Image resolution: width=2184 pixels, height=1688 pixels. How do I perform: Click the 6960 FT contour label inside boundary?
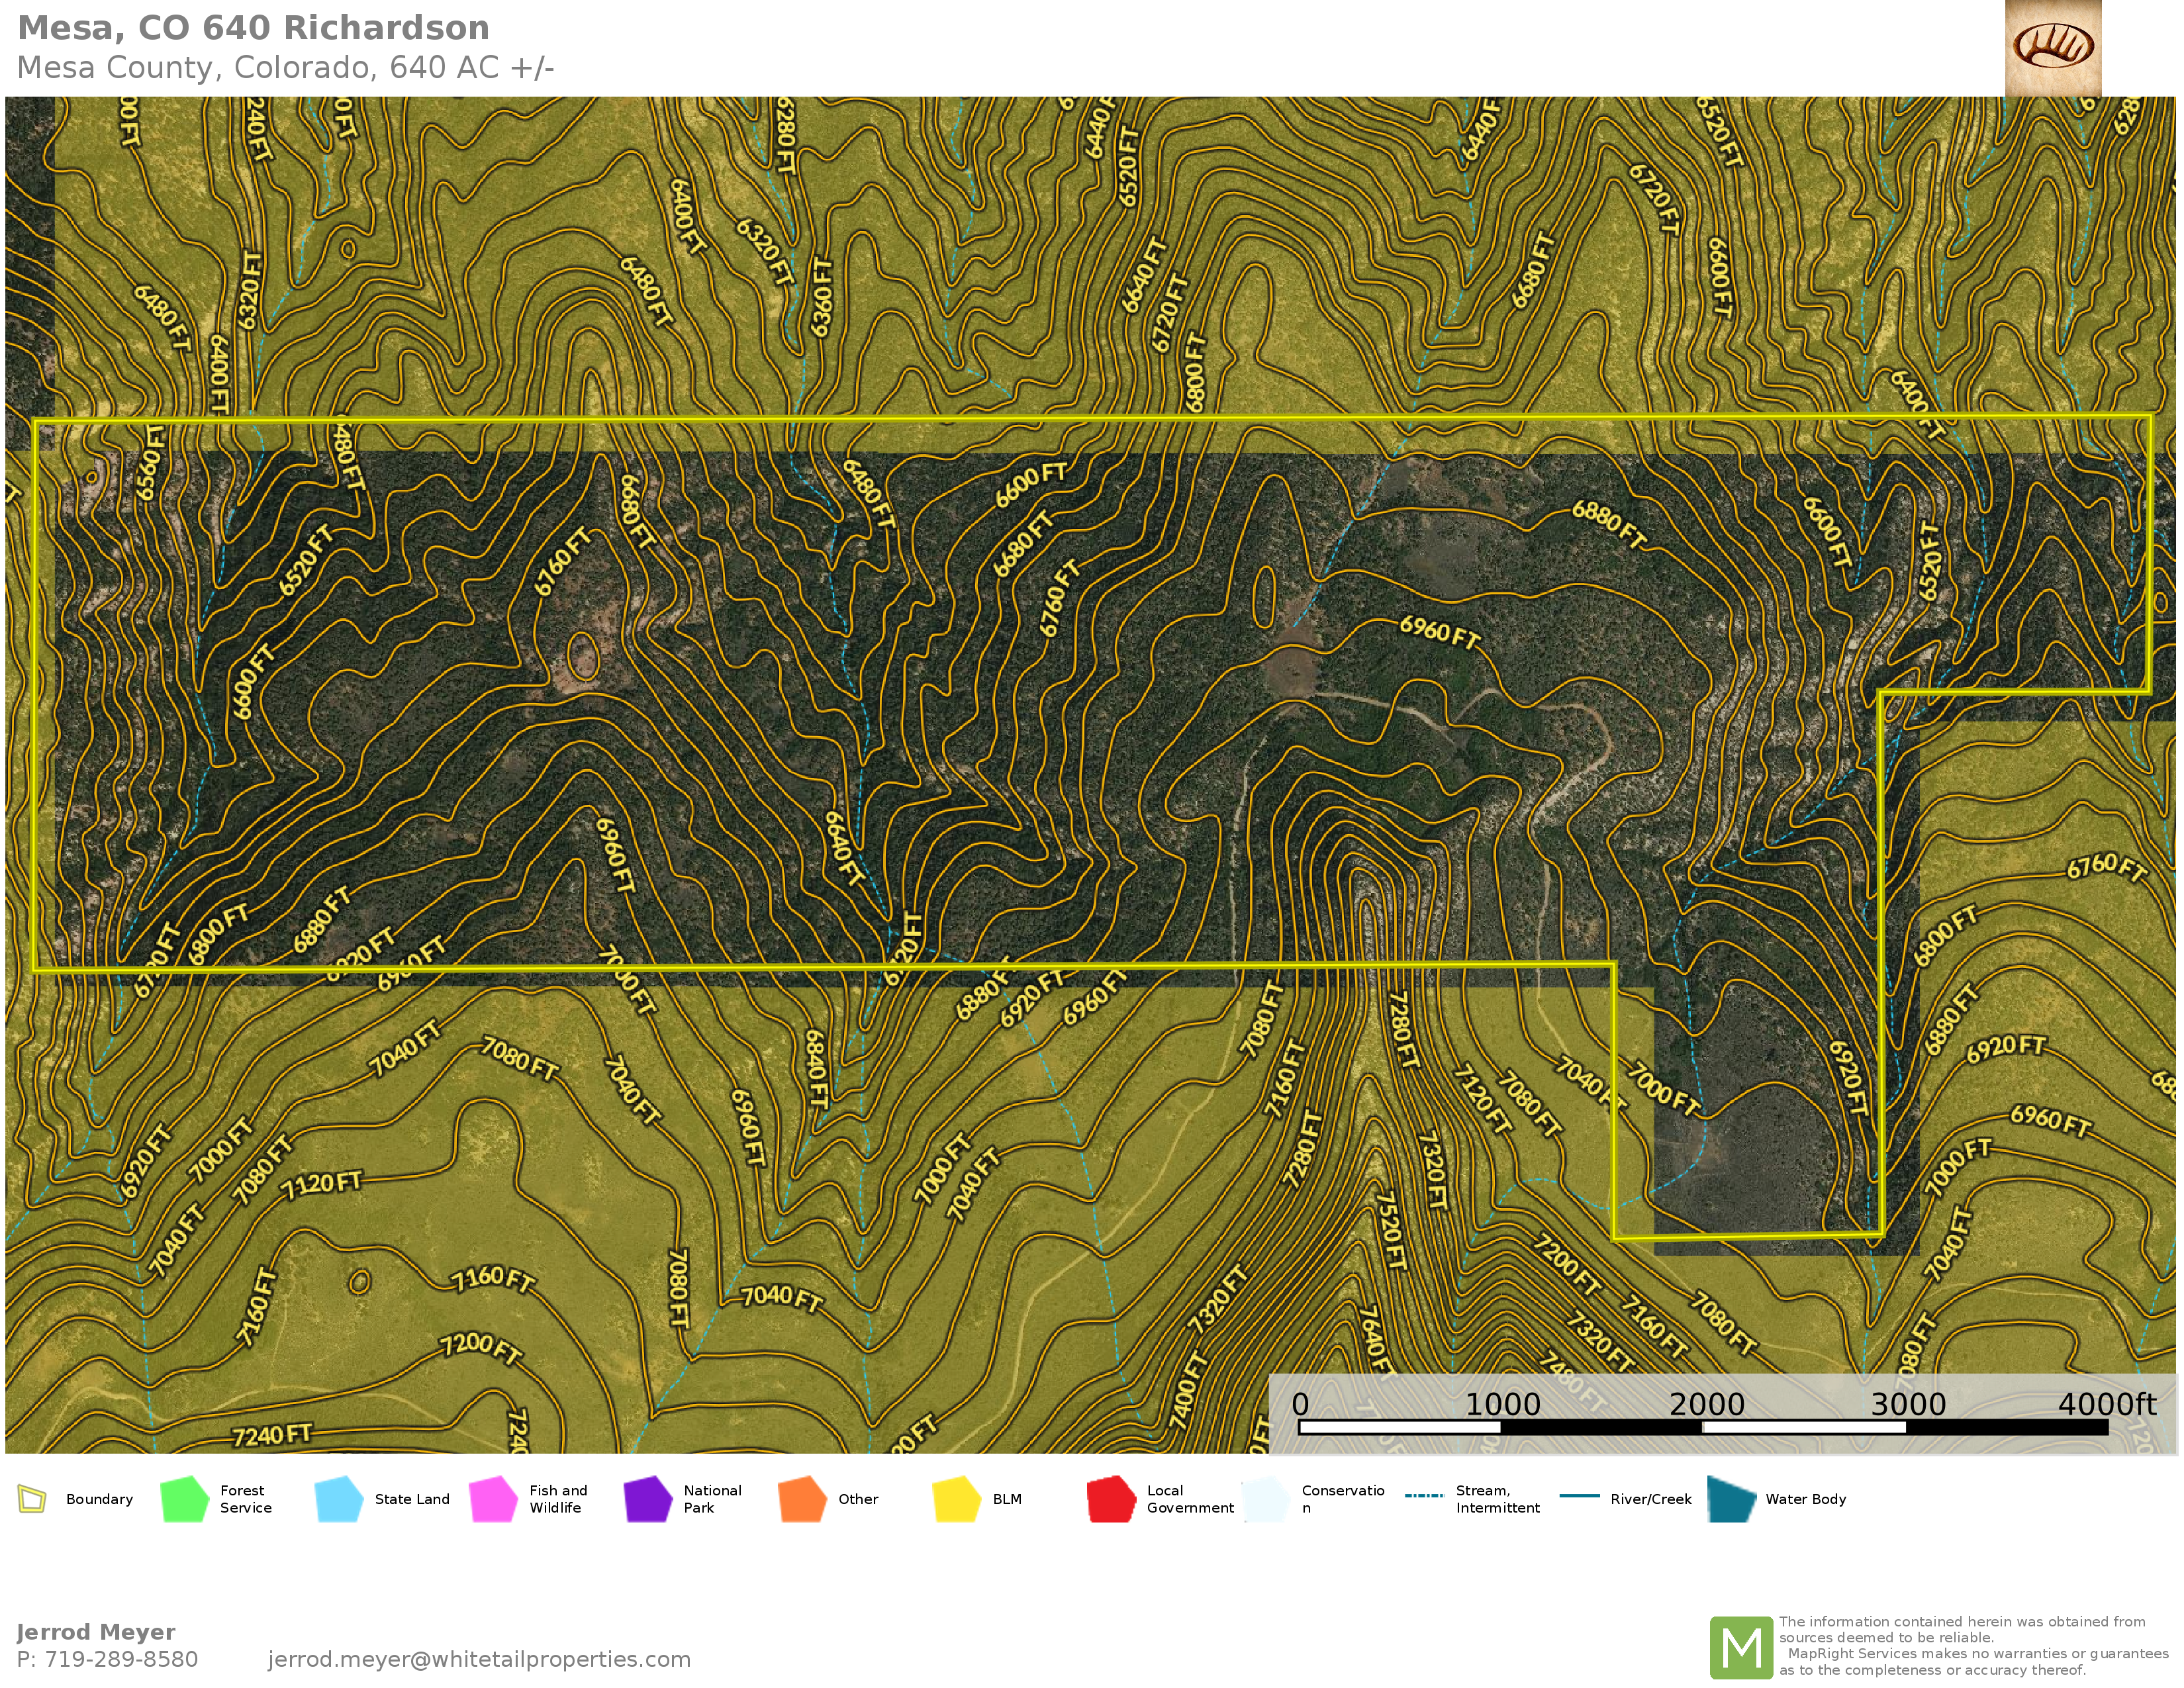[1439, 631]
